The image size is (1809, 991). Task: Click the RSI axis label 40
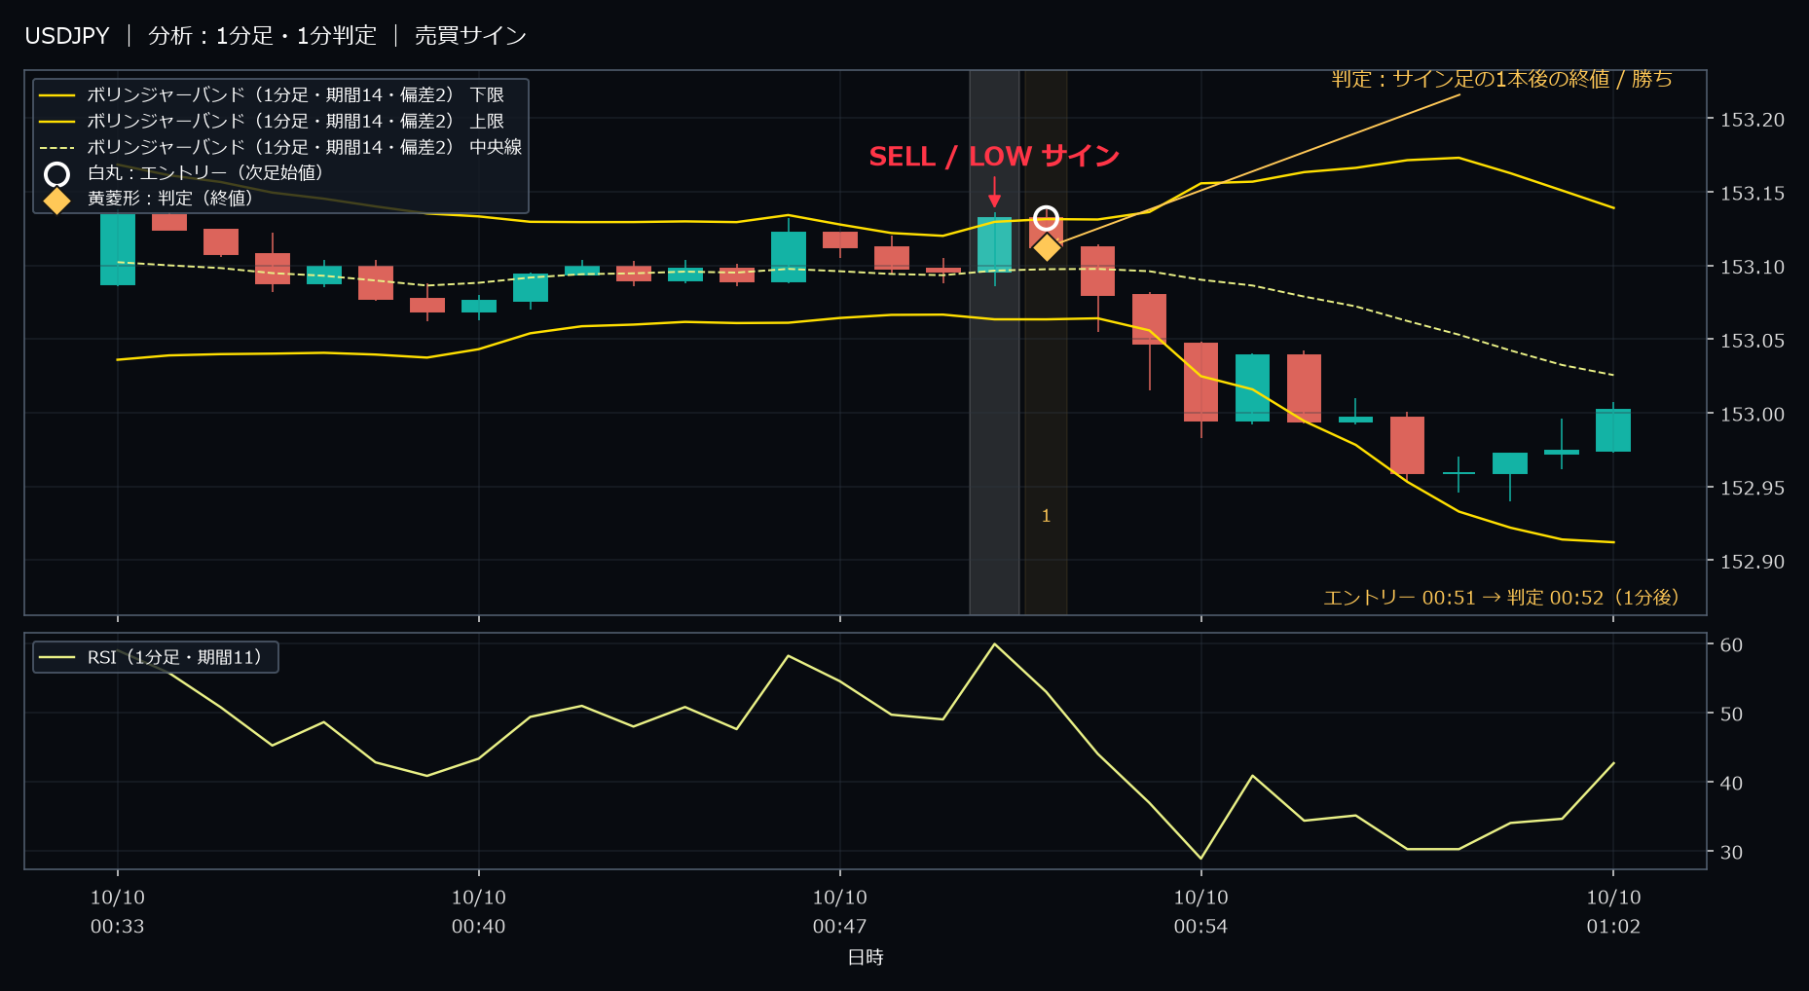(x=1731, y=783)
